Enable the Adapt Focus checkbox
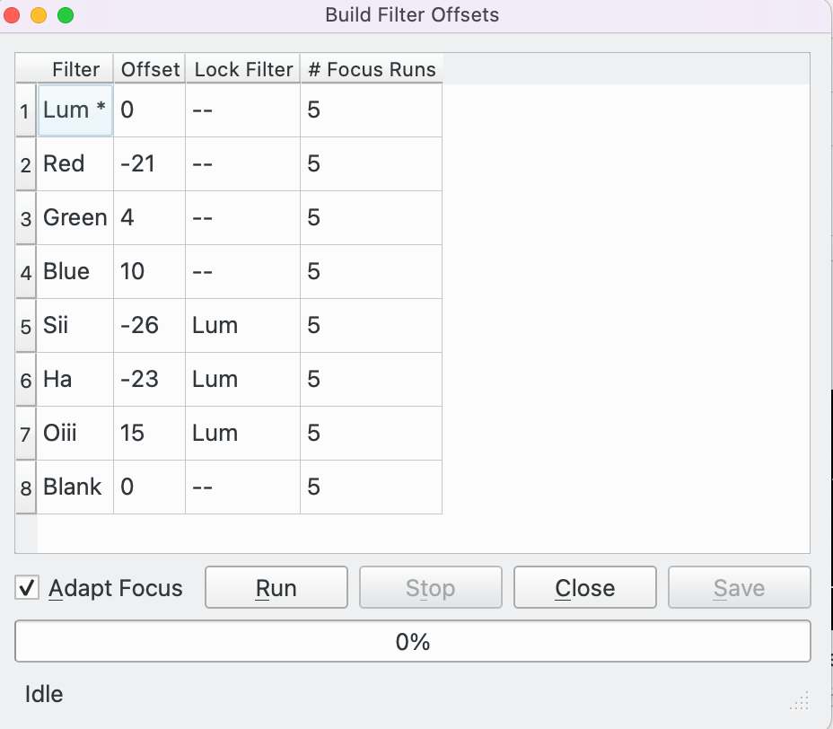833x729 pixels. click(x=27, y=588)
